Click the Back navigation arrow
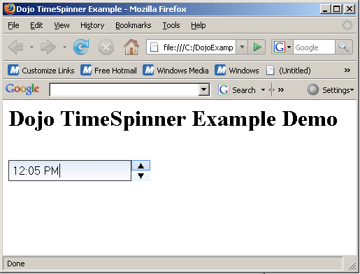Screen dimensions: 360x274 pos(16,48)
